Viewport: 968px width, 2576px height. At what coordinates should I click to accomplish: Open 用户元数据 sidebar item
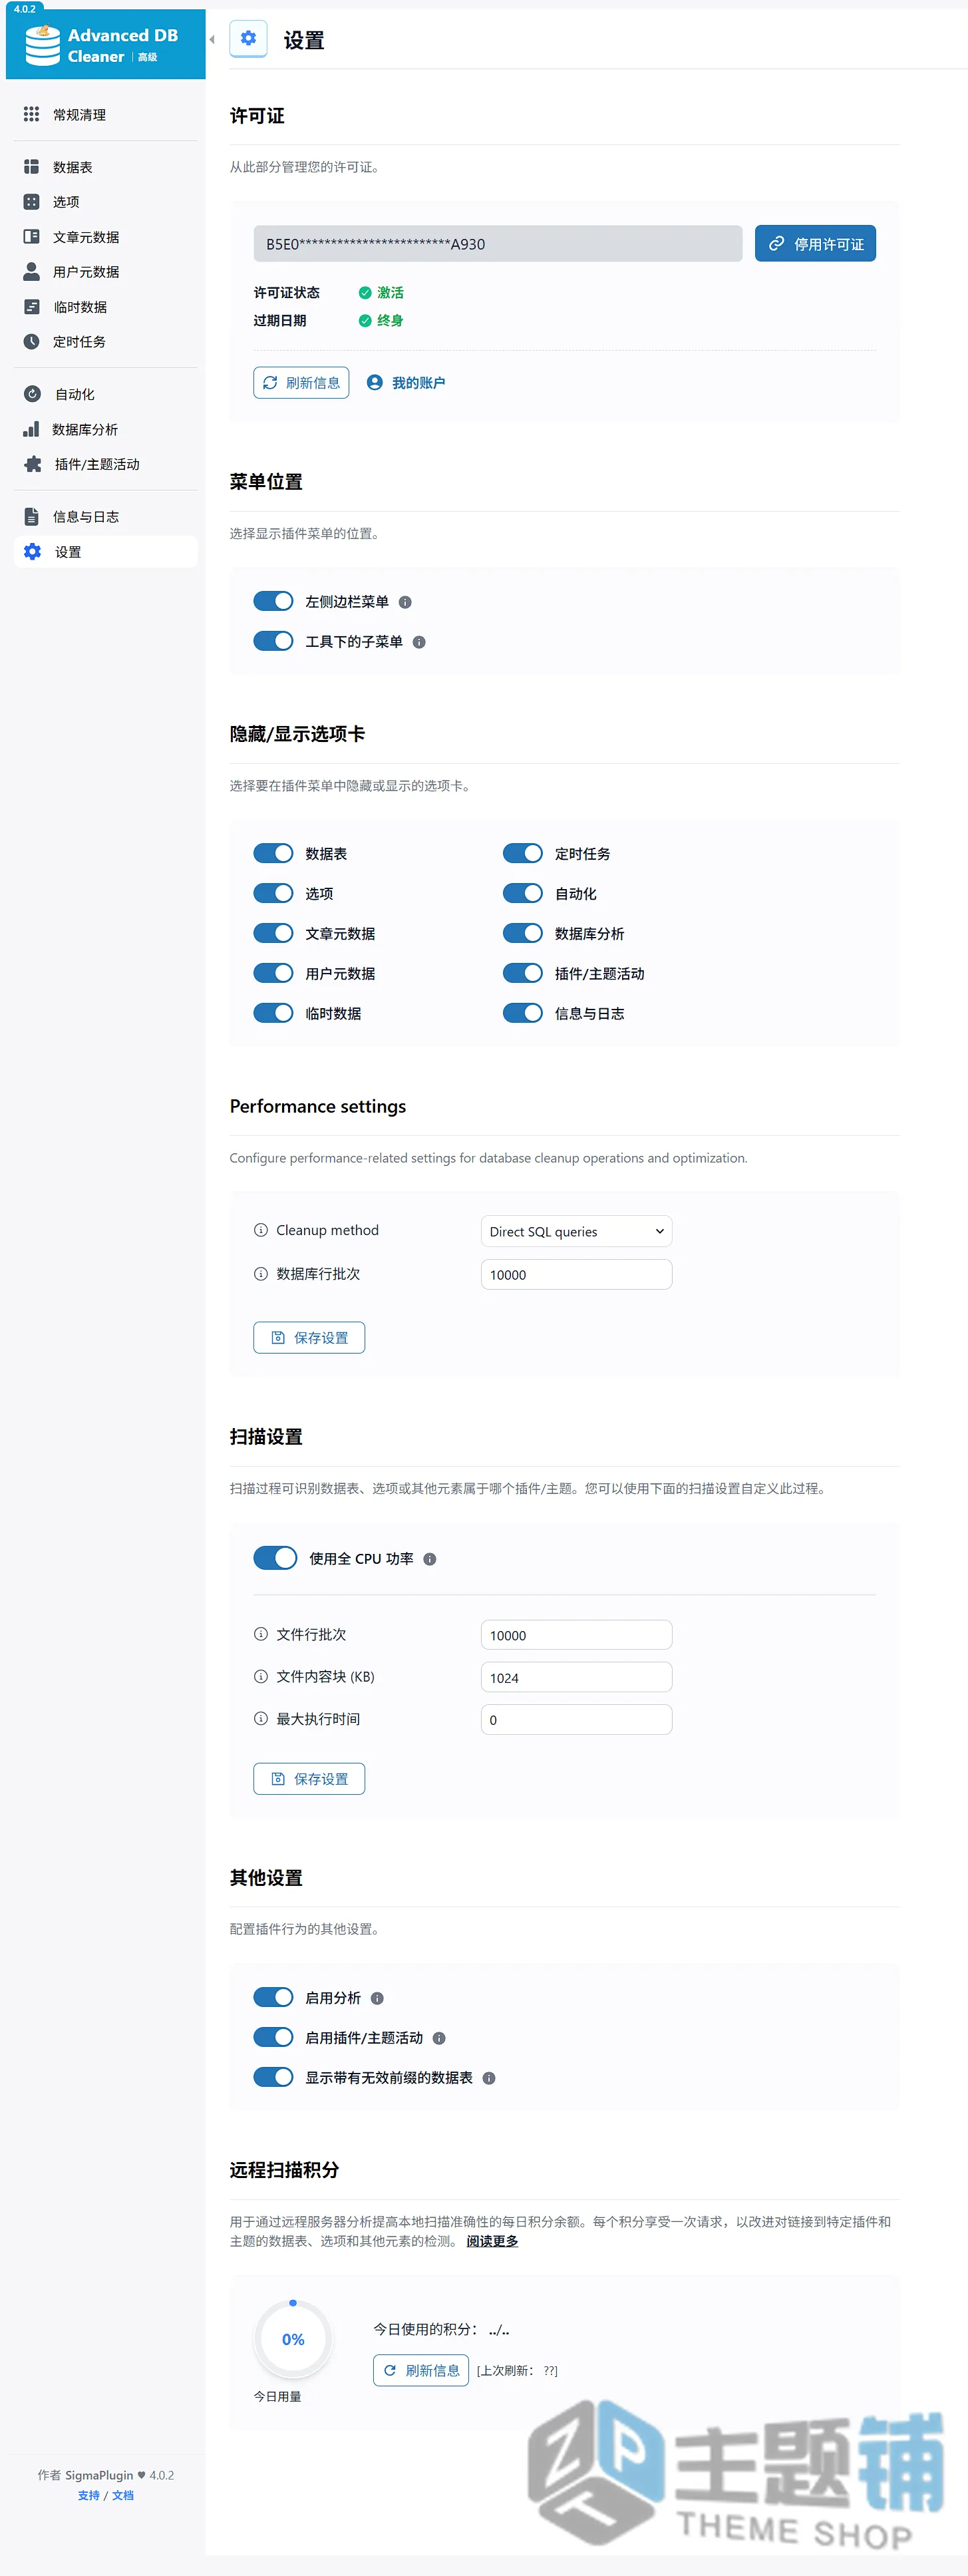[106, 272]
